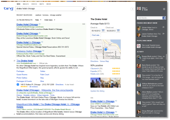Open the Check in calendar picker
This screenshot has height=120, width=170.
103,31
